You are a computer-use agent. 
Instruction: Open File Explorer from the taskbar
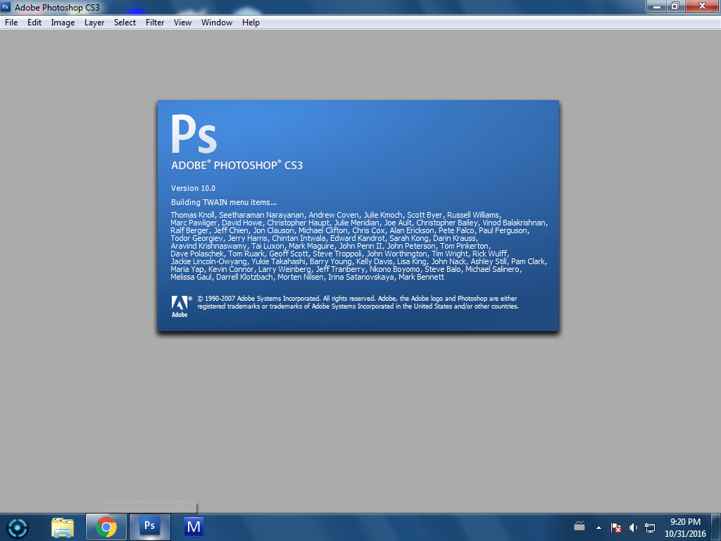coord(63,527)
